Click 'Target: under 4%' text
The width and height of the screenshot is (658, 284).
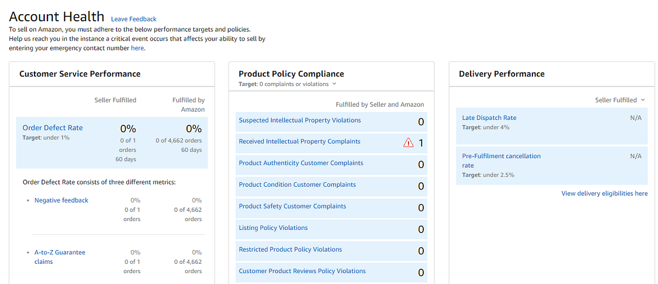click(486, 127)
